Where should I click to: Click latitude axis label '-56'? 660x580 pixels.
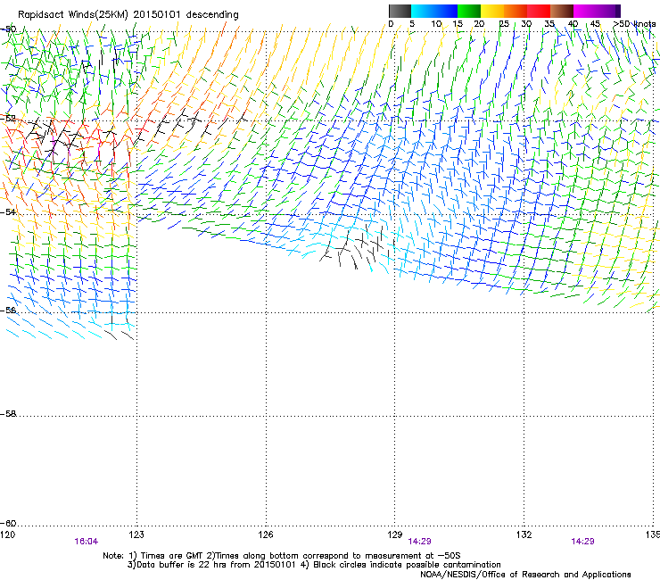(x=8, y=310)
